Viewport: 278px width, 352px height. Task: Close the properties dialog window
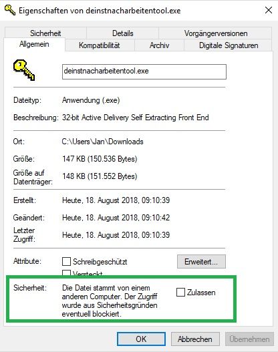point(269,10)
